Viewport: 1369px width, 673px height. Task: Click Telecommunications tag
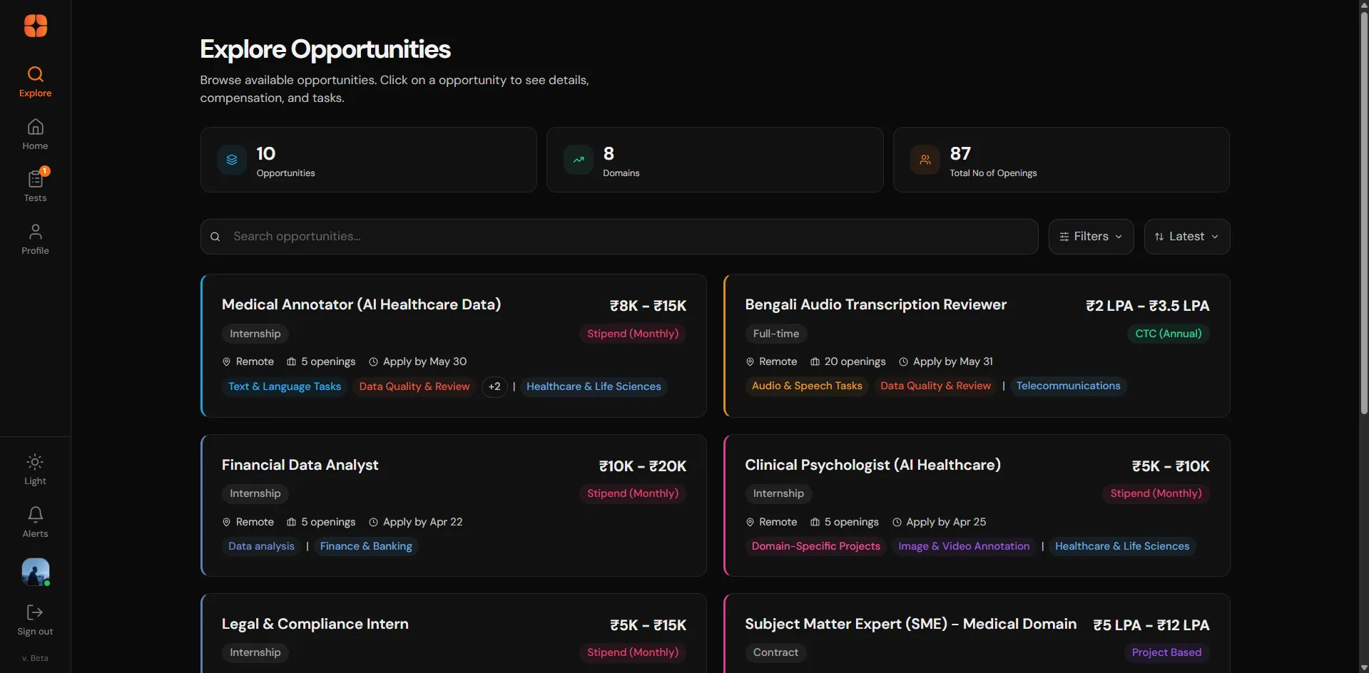pyautogui.click(x=1068, y=386)
